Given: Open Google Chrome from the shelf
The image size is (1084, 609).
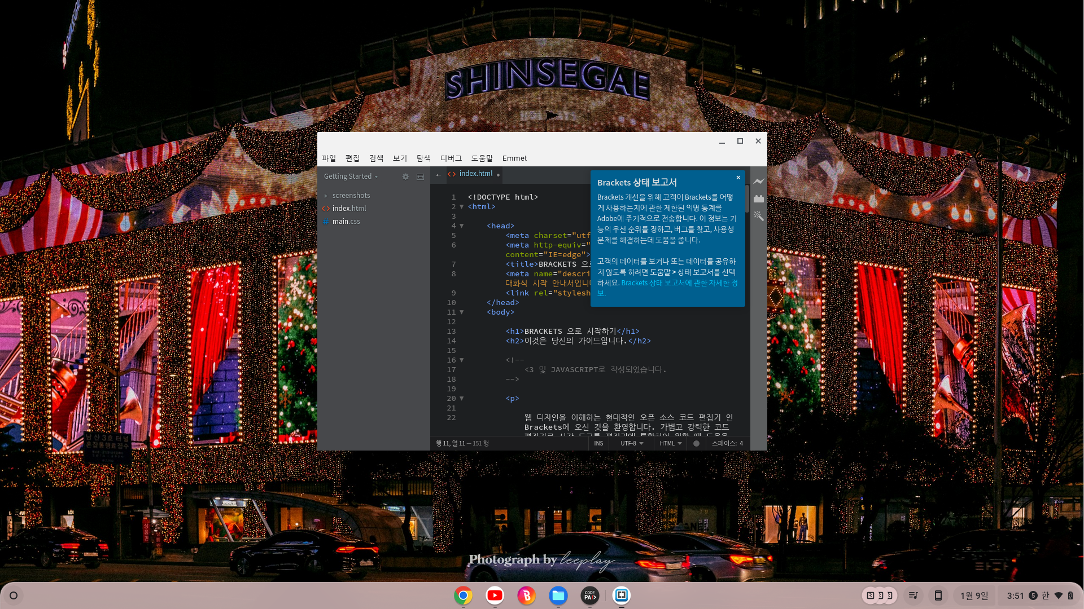Looking at the screenshot, I should 463,595.
